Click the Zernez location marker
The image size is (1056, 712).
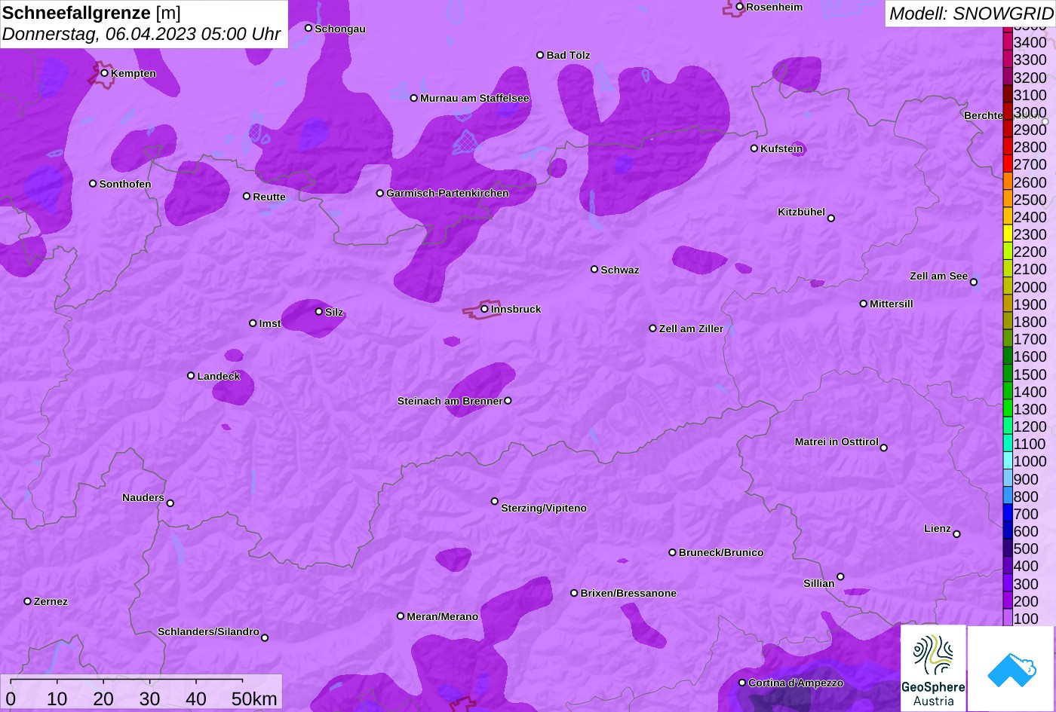(x=28, y=601)
